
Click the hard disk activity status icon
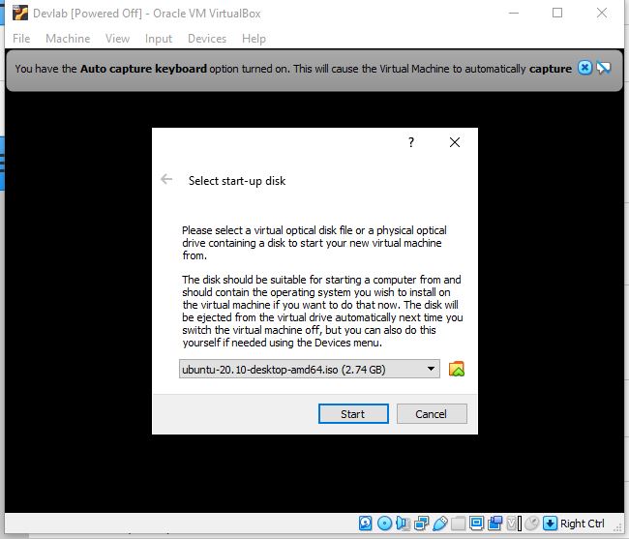pyautogui.click(x=365, y=524)
